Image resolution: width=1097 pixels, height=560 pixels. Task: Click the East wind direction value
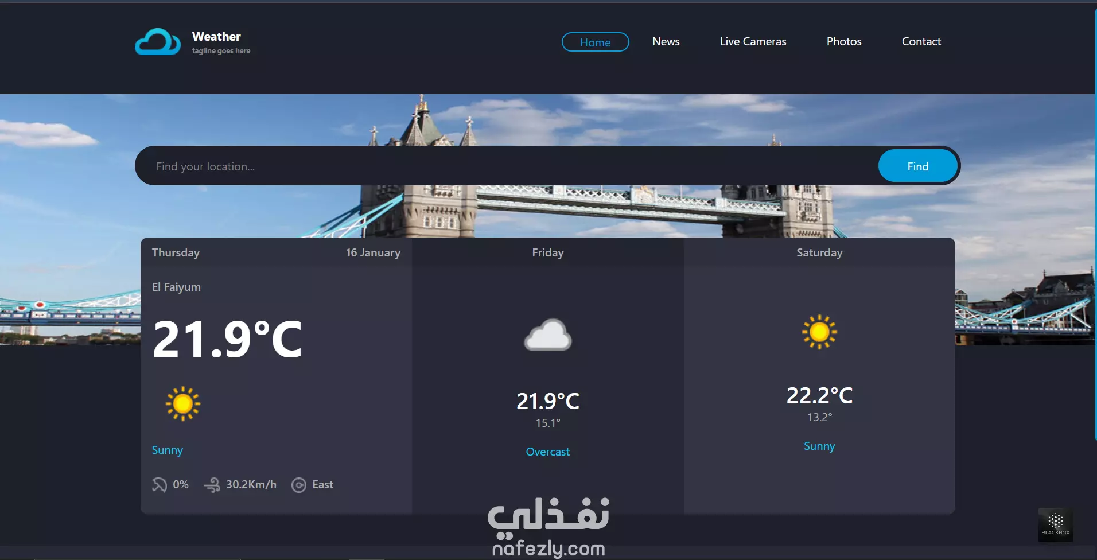(323, 484)
